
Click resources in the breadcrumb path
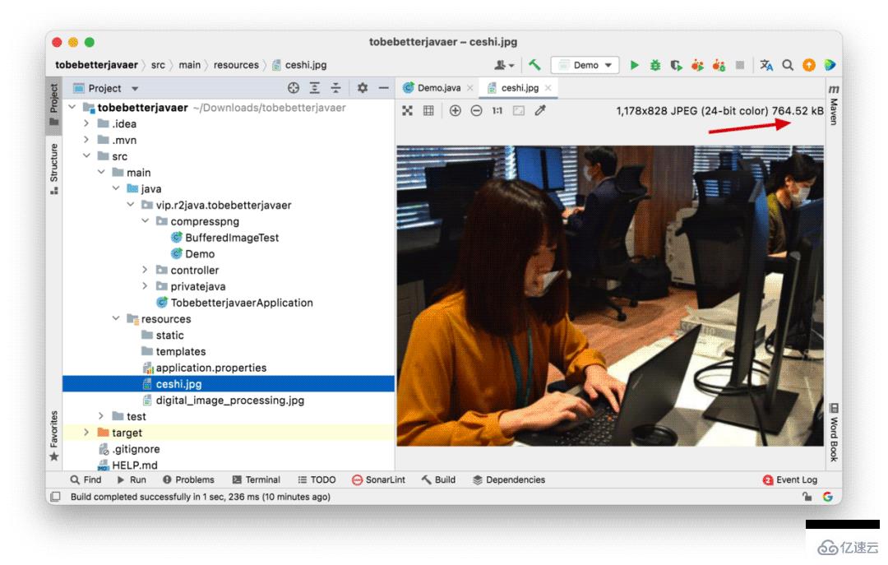click(x=236, y=65)
